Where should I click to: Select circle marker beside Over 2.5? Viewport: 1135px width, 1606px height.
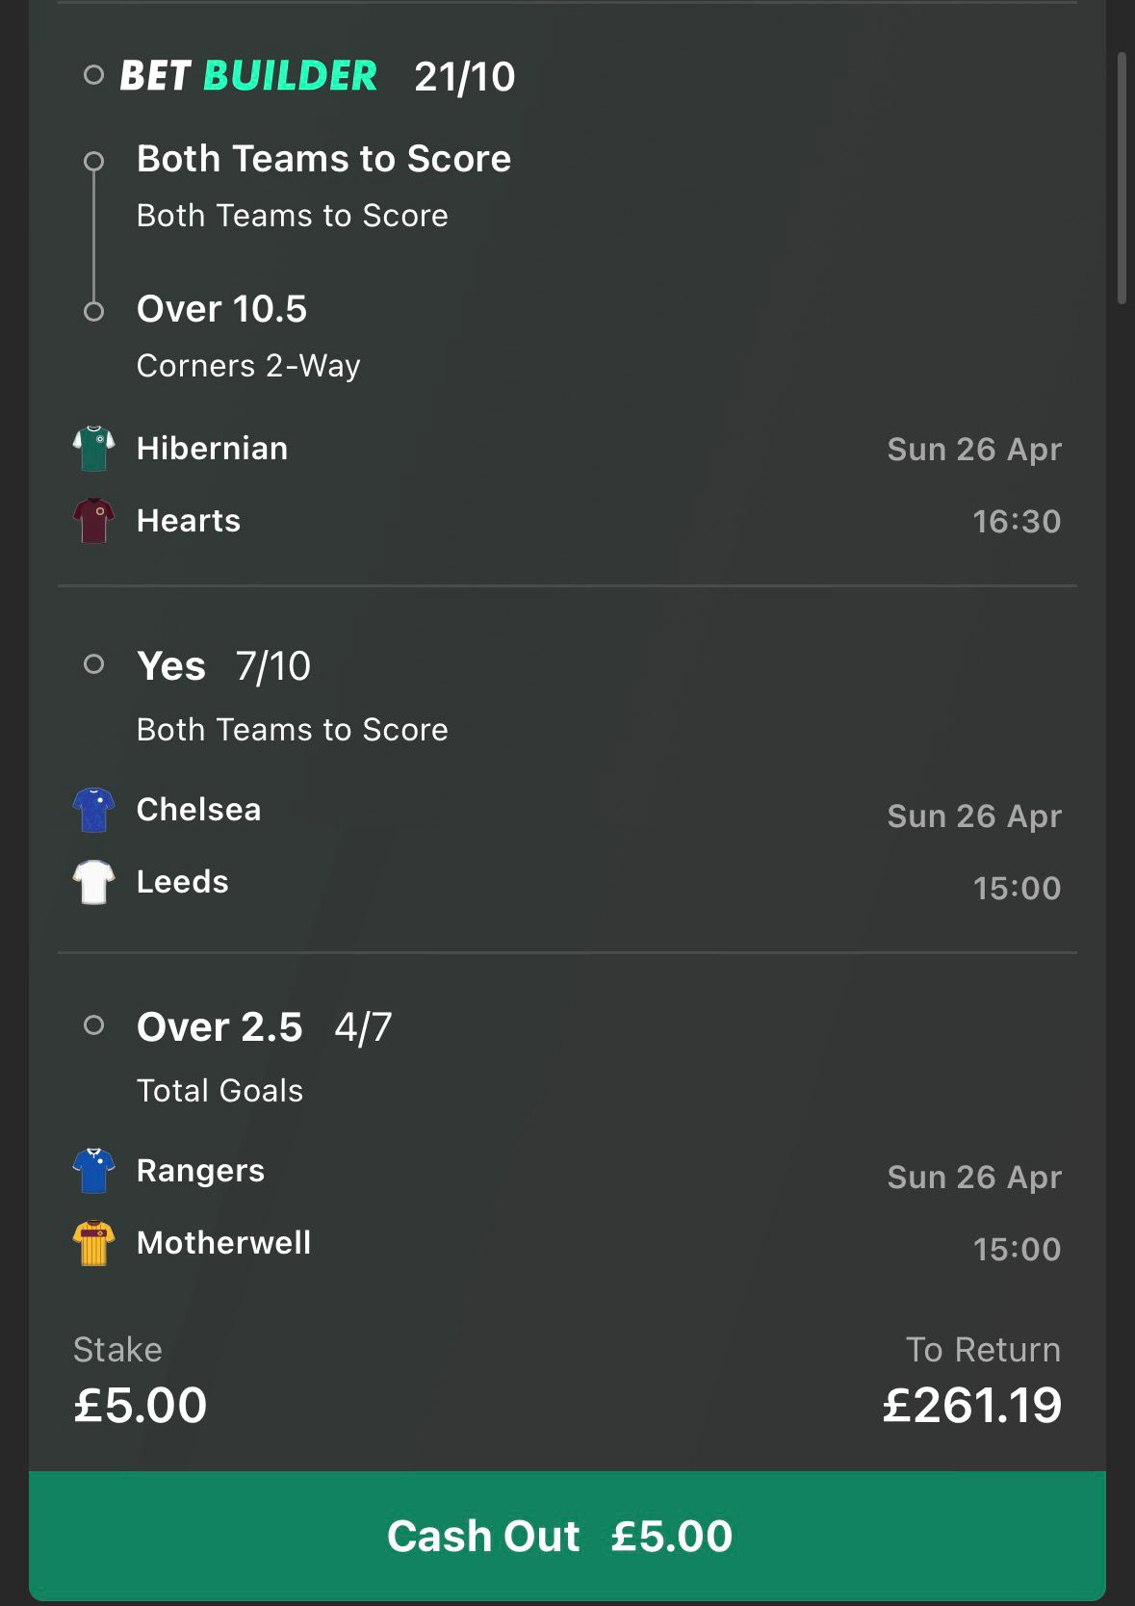[x=93, y=1025]
